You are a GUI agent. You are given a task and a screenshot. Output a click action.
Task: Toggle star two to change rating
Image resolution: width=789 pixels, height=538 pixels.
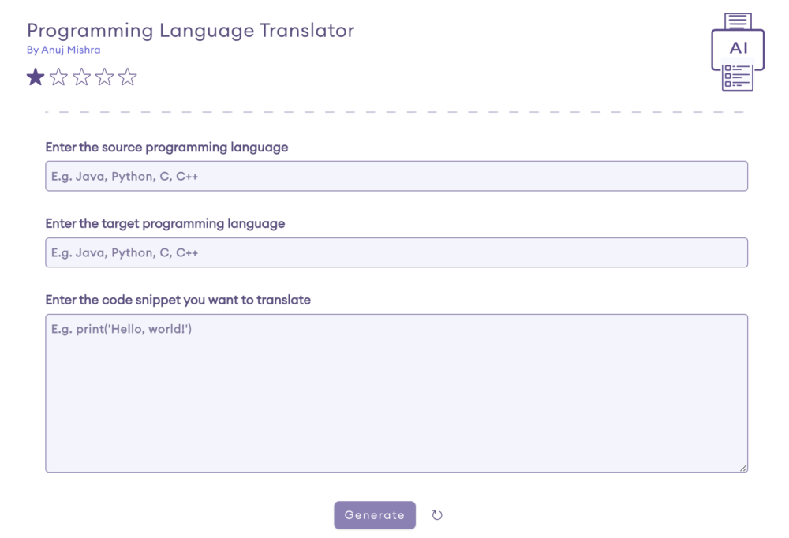coord(58,77)
